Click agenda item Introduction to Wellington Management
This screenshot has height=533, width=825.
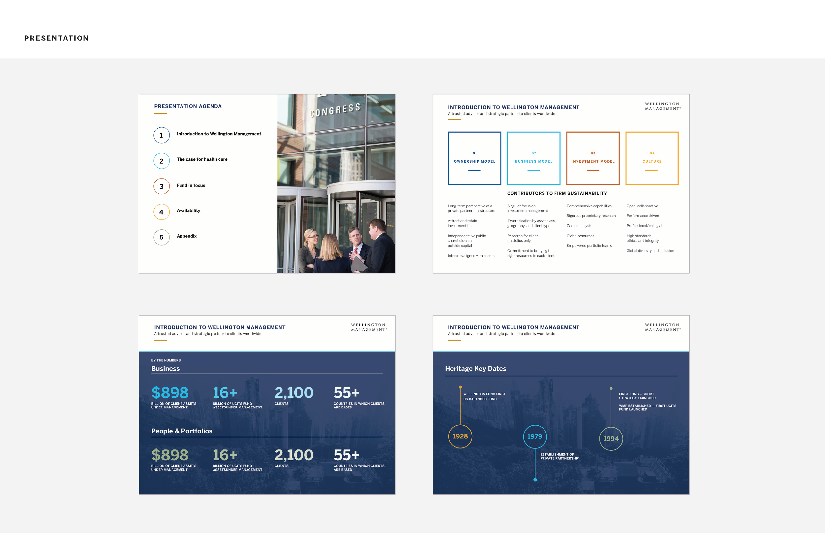click(219, 134)
